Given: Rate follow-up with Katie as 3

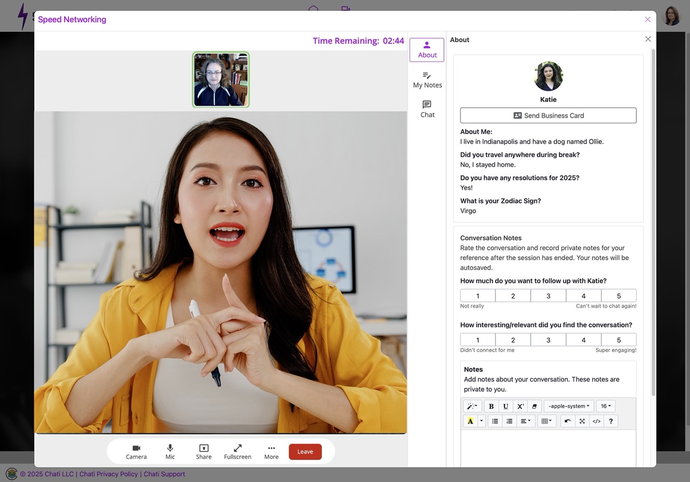Looking at the screenshot, I should [548, 296].
